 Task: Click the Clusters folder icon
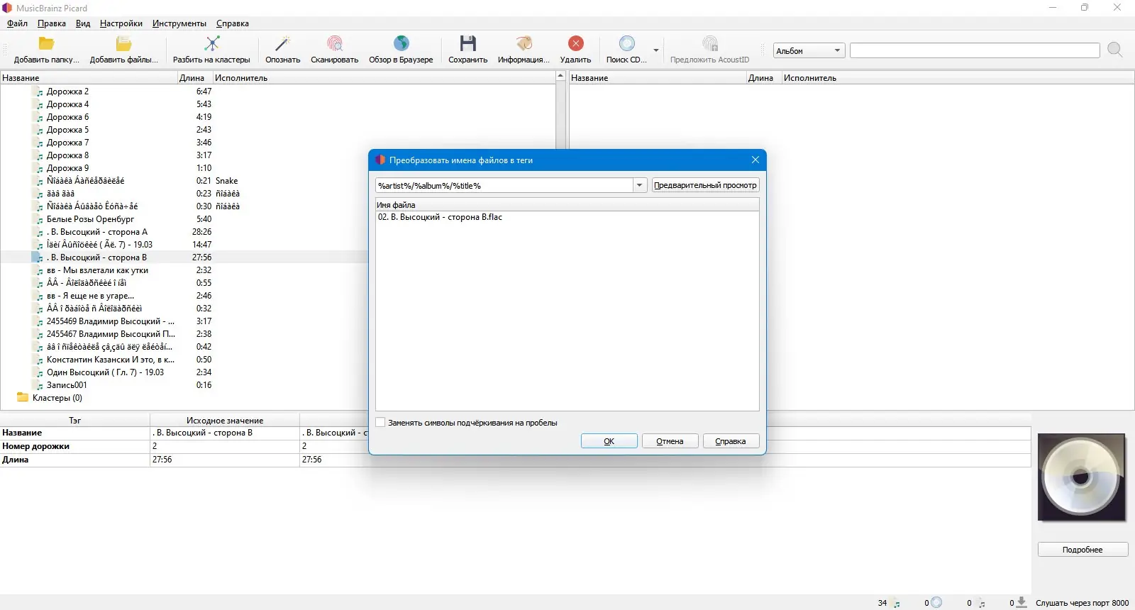point(23,398)
